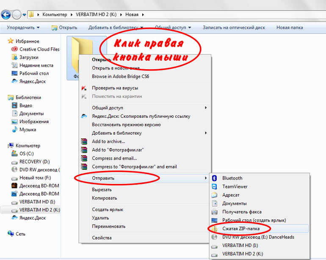This screenshot has width=326, height=260.
Task: Click Копировать in the context menu
Action: 104,198
